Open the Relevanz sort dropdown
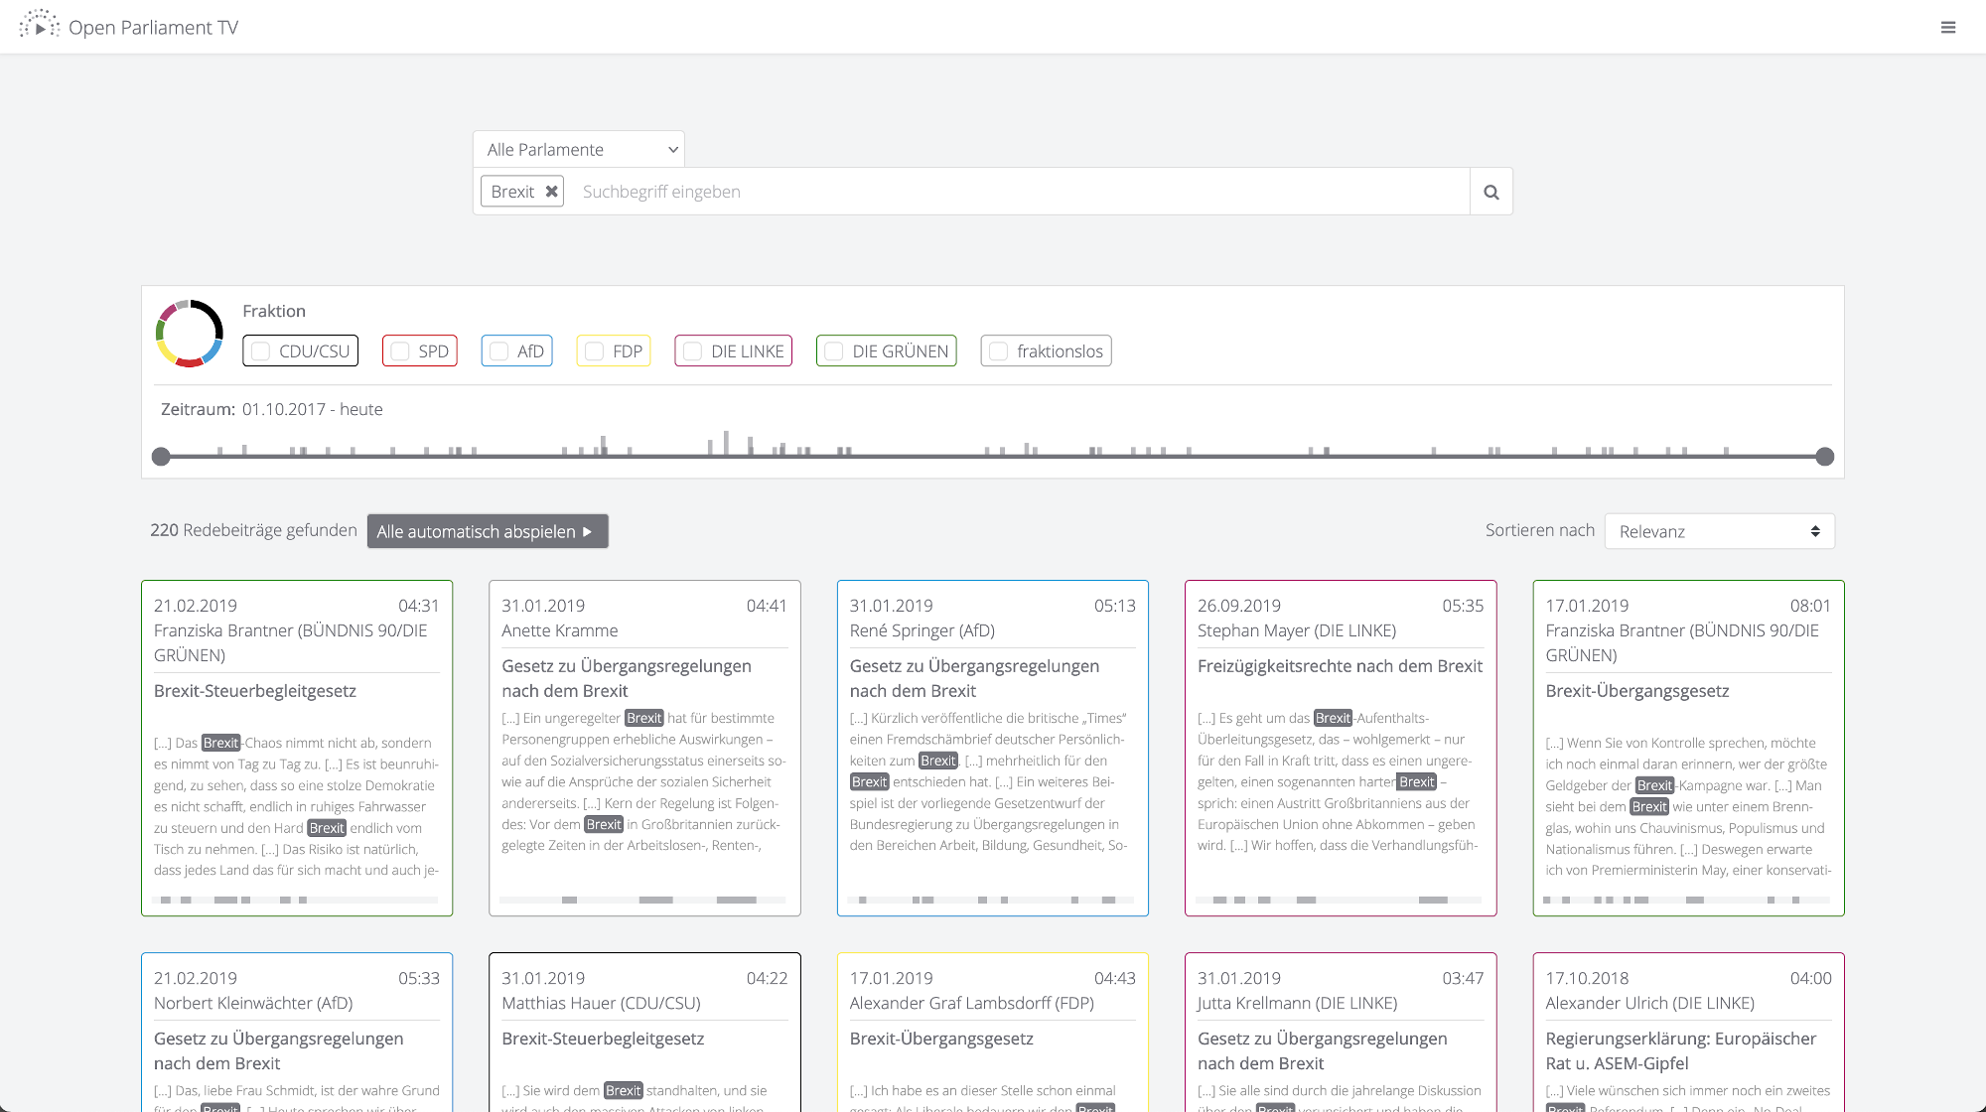The image size is (1986, 1112). [x=1719, y=531]
